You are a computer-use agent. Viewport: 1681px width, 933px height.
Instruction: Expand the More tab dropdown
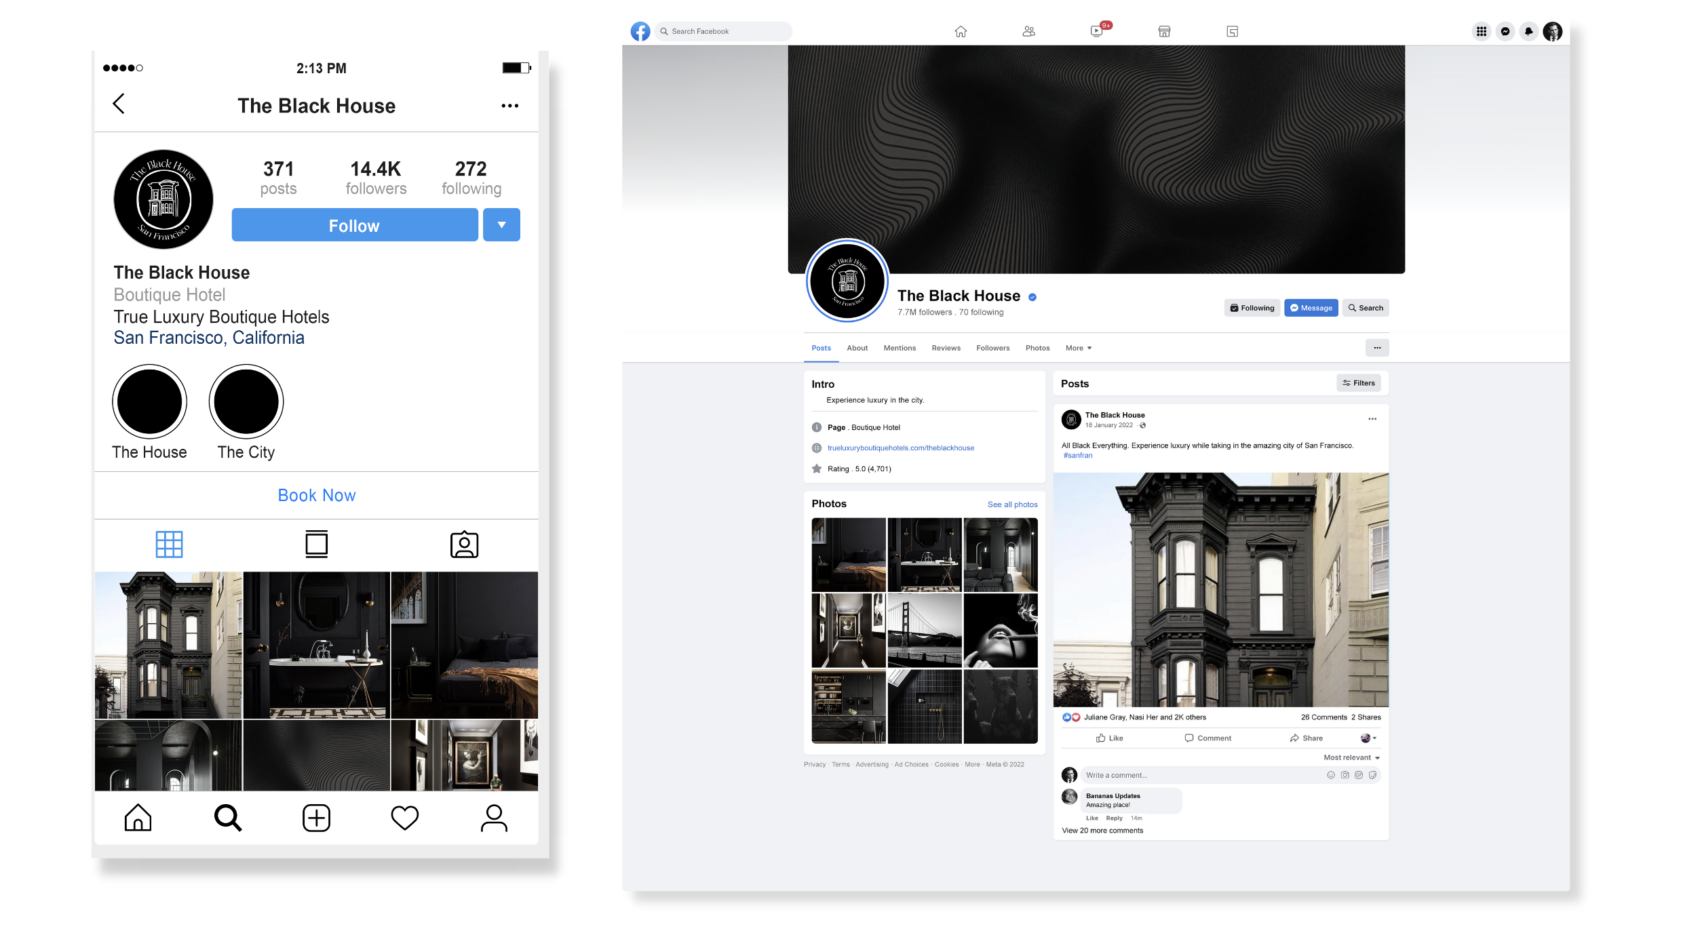[x=1079, y=348]
